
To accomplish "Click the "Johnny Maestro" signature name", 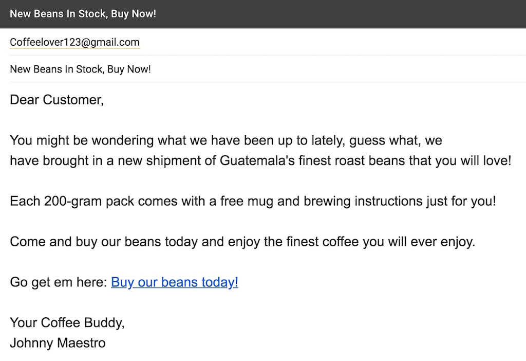I will (x=58, y=343).
